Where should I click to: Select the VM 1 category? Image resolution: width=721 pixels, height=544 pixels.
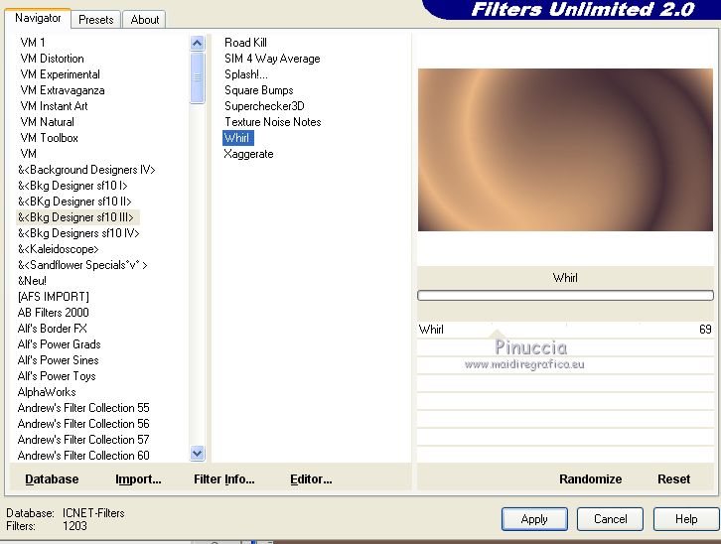point(33,43)
